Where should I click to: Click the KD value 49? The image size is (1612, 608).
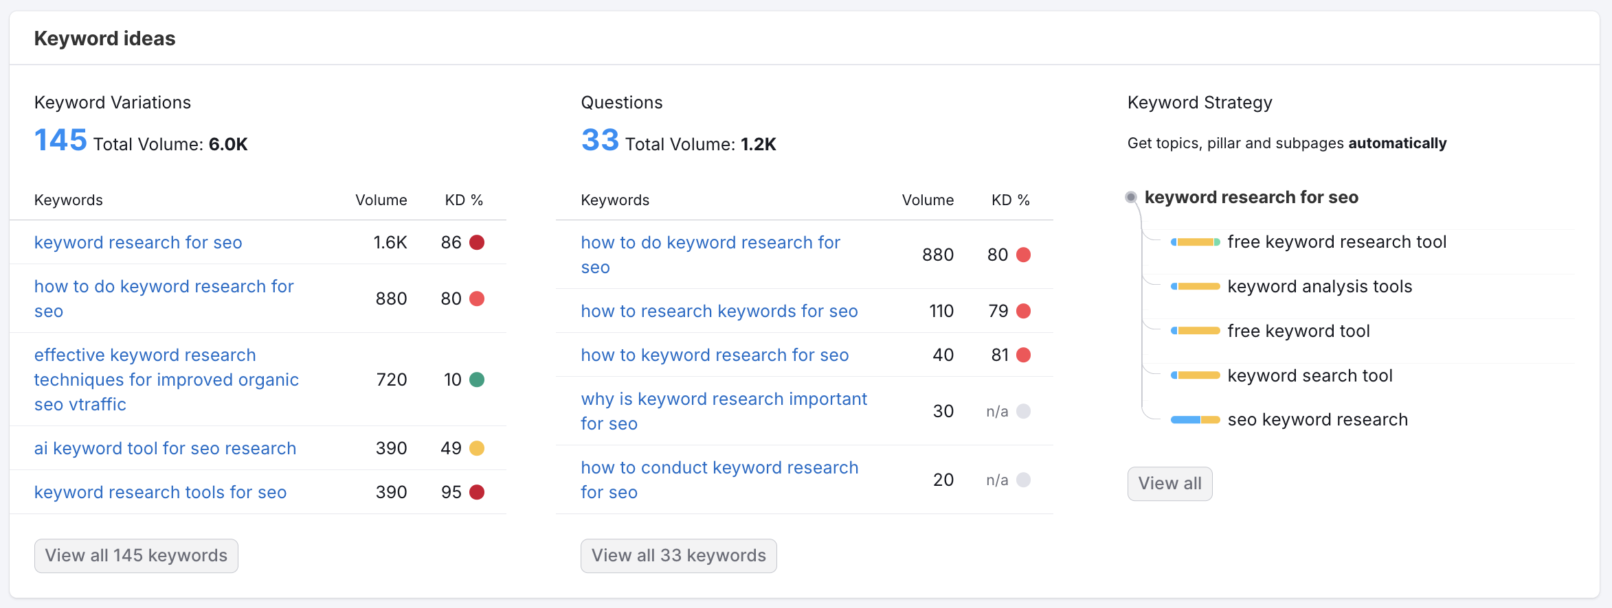[451, 448]
